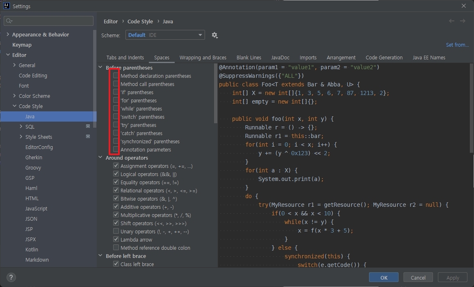Screen dimensions: 474x287
Task: Expand the General tree node
Action: (x=14, y=65)
